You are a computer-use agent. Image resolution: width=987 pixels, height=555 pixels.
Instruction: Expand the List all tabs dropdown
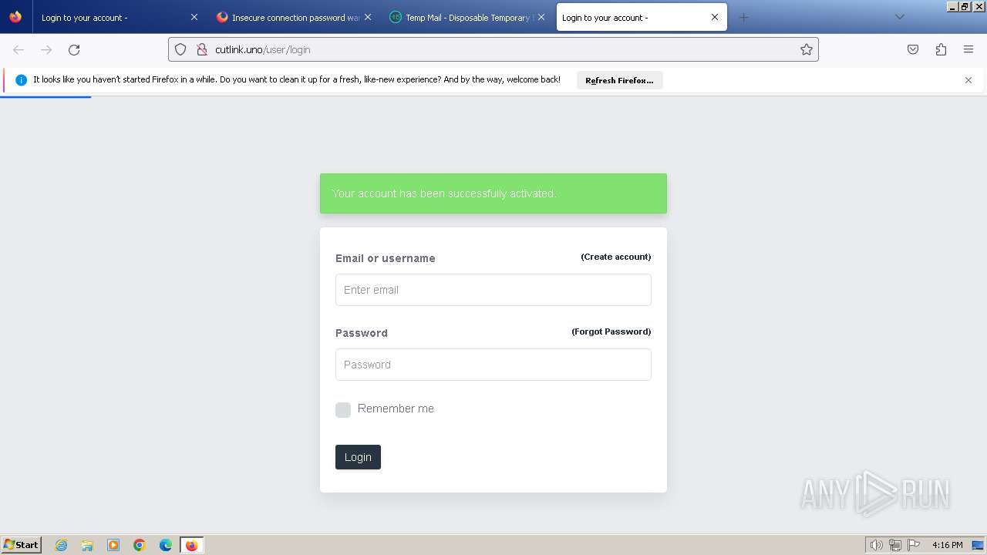899,17
